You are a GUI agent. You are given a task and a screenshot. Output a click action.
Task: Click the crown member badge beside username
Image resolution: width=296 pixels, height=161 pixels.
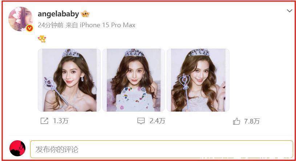(85, 14)
